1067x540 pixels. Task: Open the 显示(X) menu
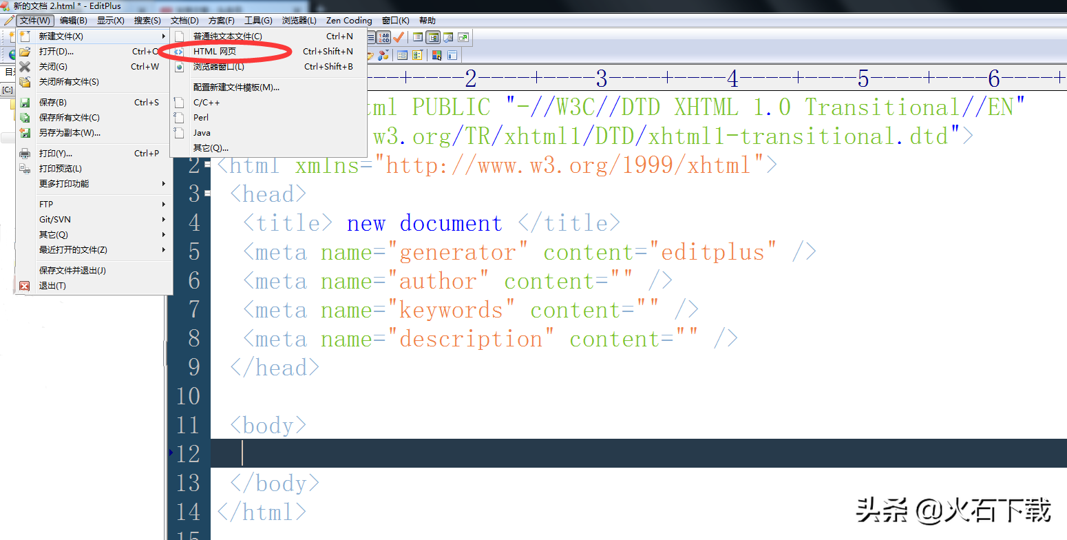111,21
